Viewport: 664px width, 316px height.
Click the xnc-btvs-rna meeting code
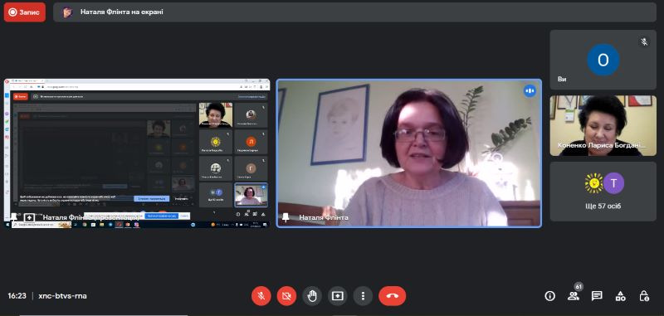pos(63,296)
